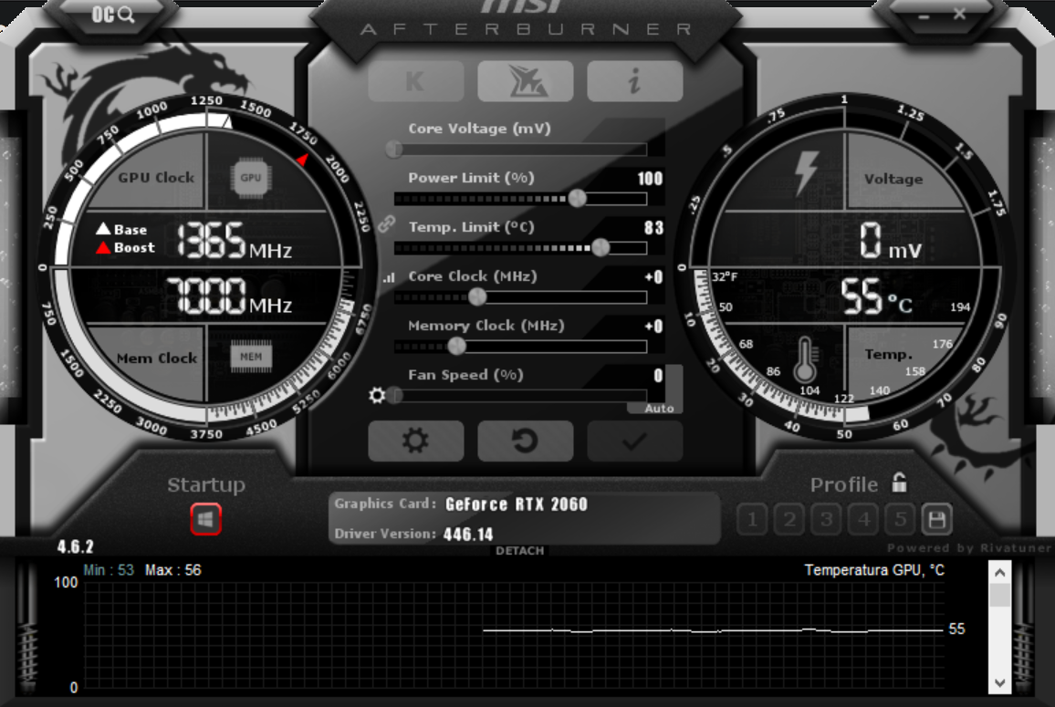Click the Temp. Limit slider handle
The image size is (1055, 707).
point(601,247)
